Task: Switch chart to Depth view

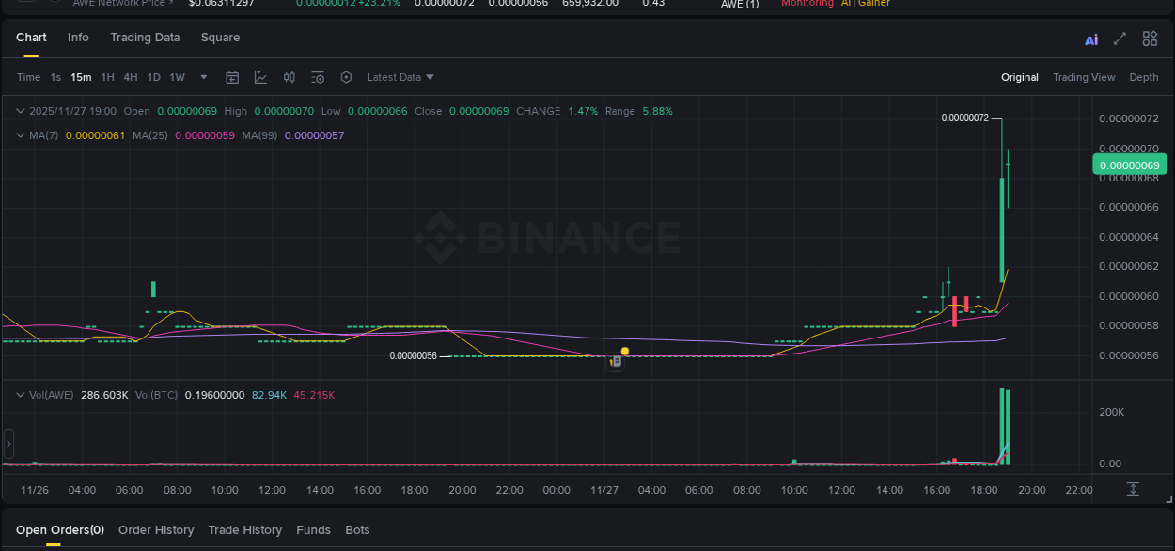Action: [1144, 76]
